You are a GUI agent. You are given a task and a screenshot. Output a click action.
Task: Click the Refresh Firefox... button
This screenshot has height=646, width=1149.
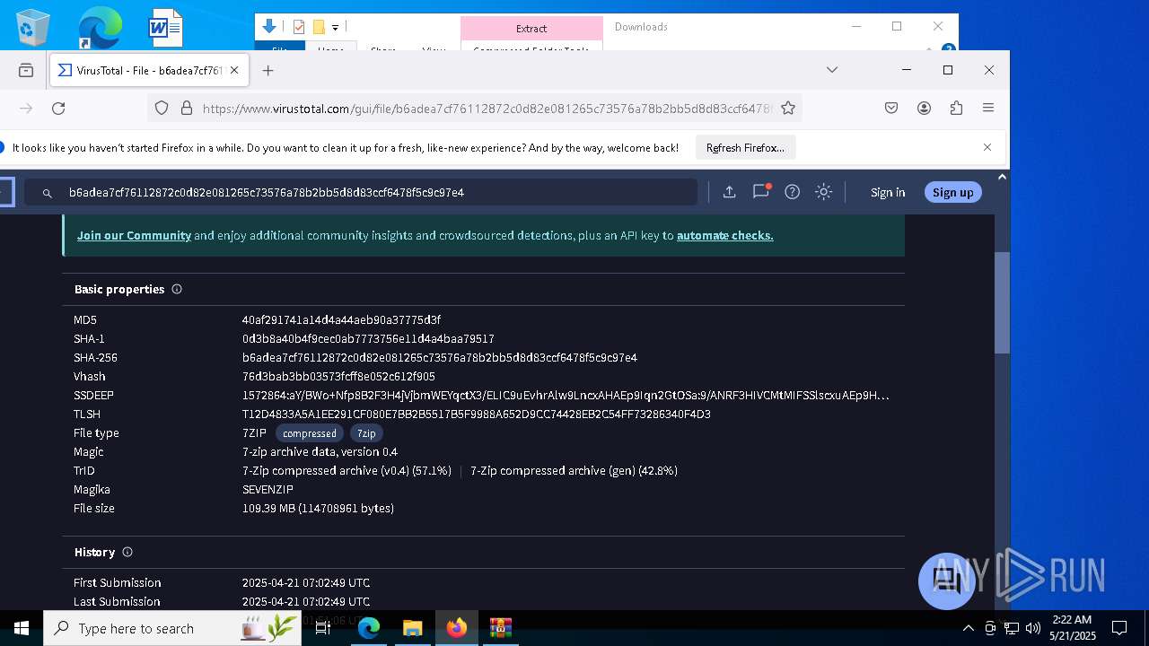click(x=745, y=148)
